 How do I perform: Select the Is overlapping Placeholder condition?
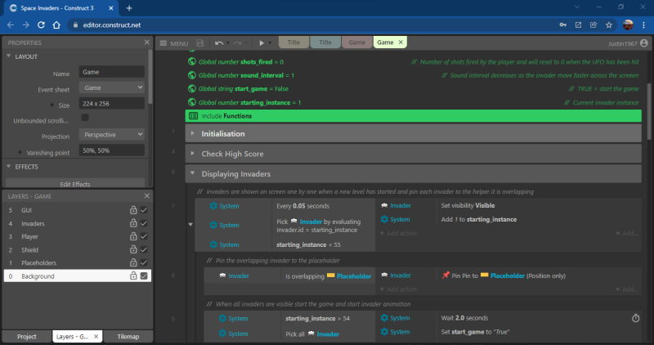tap(329, 276)
